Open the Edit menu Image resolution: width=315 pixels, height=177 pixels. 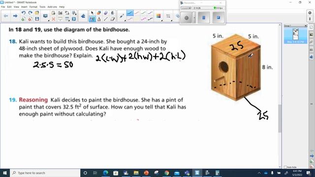[x=9, y=7]
